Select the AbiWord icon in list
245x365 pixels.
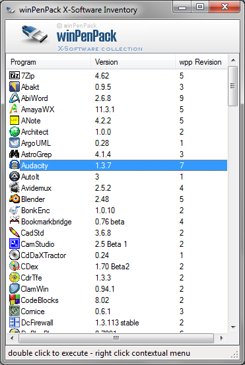point(15,98)
